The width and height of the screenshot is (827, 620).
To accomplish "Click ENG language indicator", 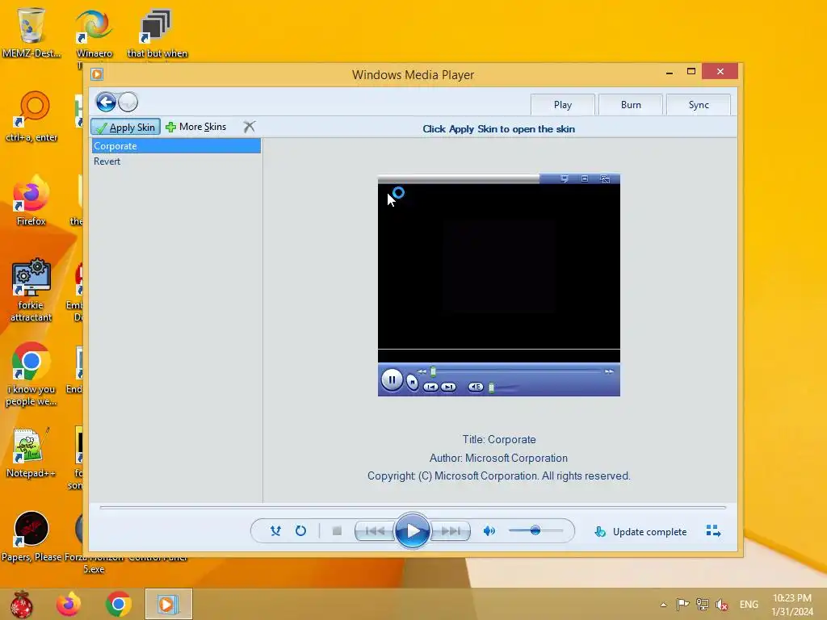I will pyautogui.click(x=749, y=605).
